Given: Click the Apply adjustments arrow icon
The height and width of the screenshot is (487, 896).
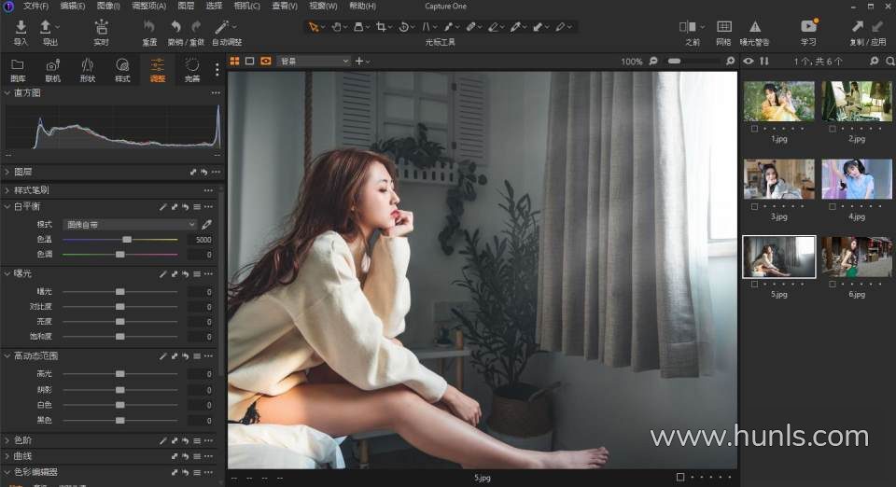Looking at the screenshot, I should (877, 26).
